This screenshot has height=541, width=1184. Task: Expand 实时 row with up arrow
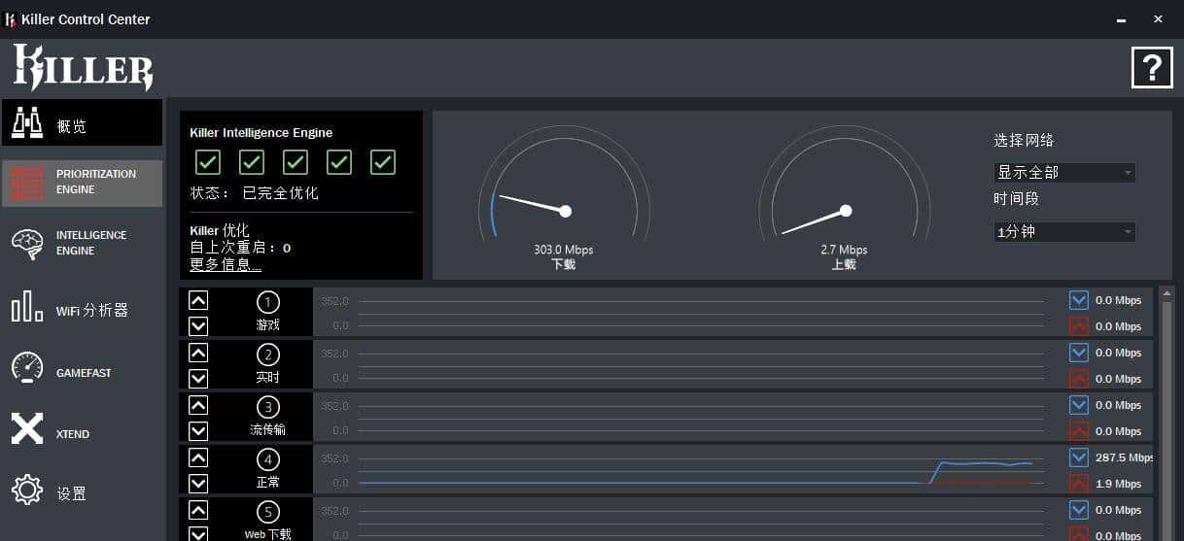click(198, 353)
